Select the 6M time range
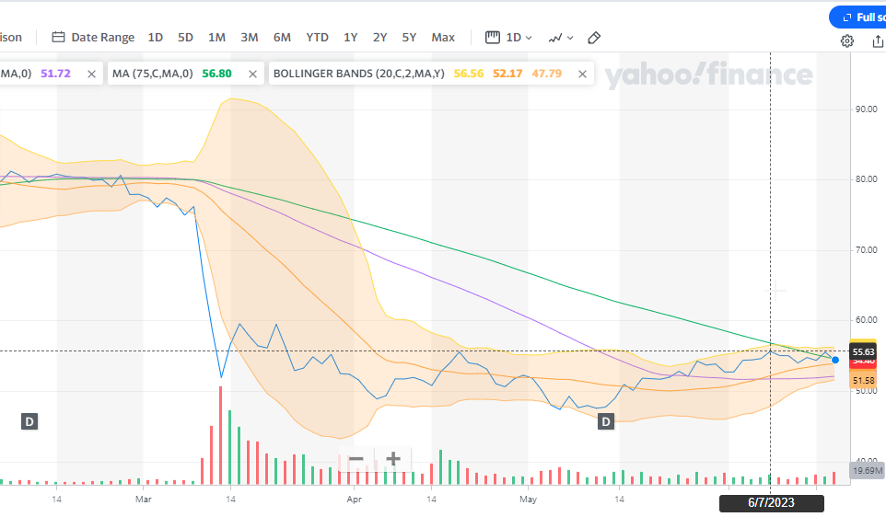Image resolution: width=886 pixels, height=517 pixels. 282,38
